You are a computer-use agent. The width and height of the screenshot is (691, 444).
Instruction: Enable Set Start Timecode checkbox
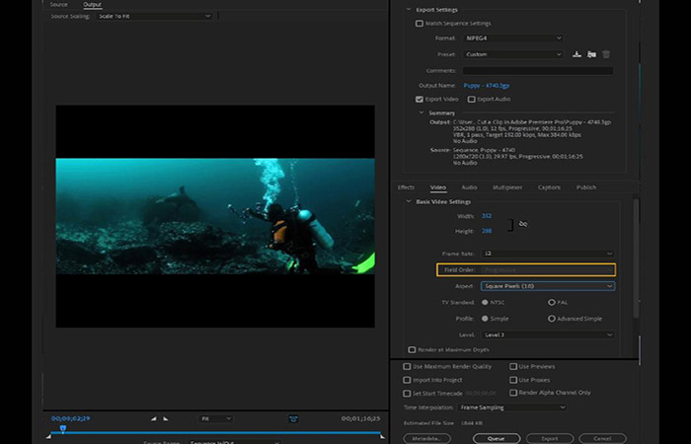point(407,394)
